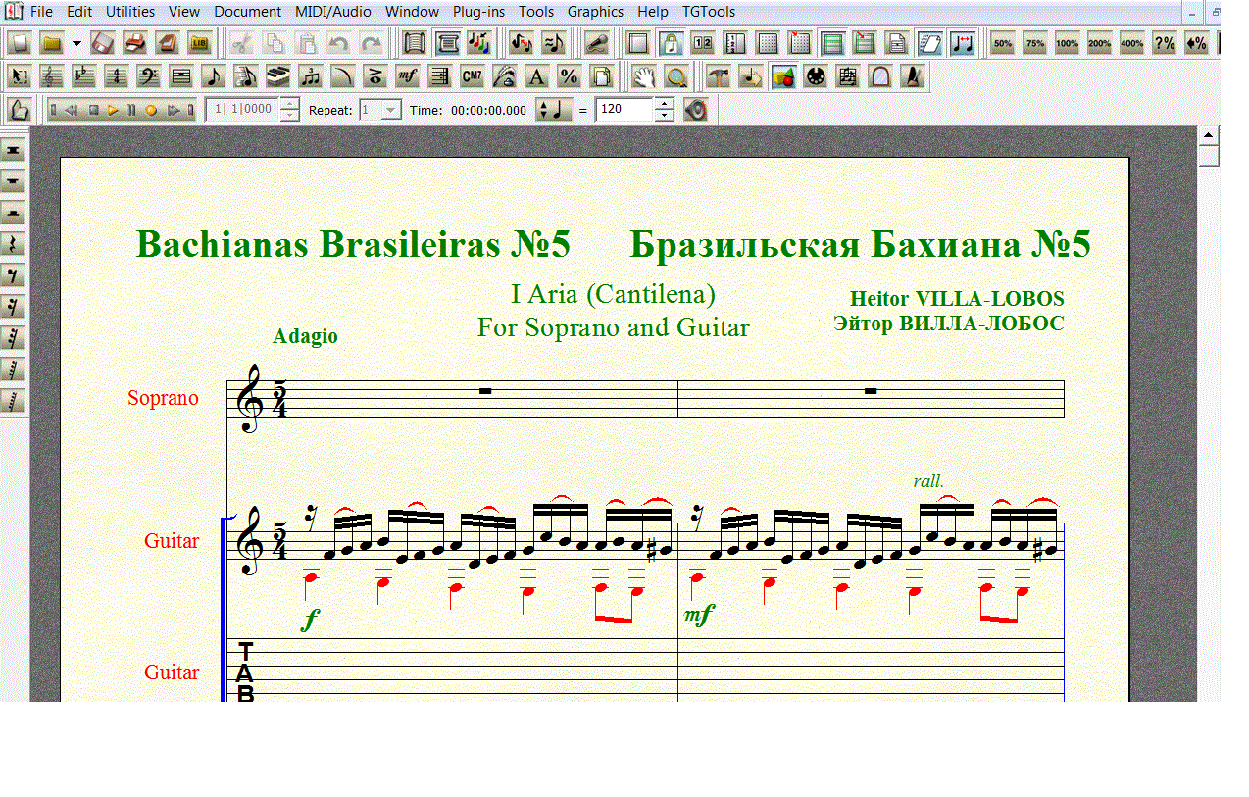
Task: Open the Repeat dropdown
Action: (x=390, y=110)
